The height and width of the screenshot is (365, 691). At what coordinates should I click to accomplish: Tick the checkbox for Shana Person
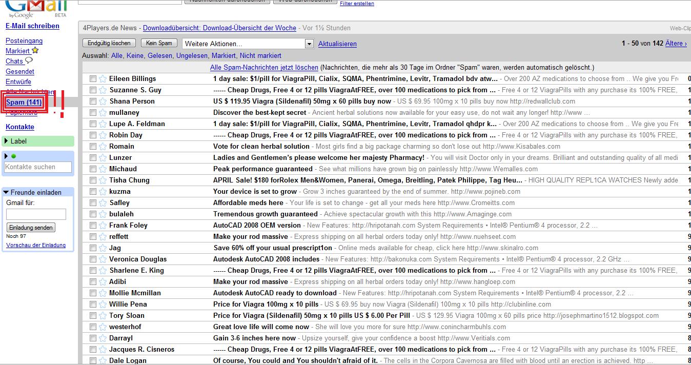pos(93,102)
